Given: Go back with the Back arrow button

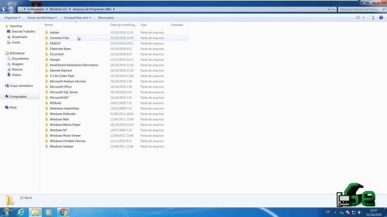Looking at the screenshot, I should (x=4, y=10).
